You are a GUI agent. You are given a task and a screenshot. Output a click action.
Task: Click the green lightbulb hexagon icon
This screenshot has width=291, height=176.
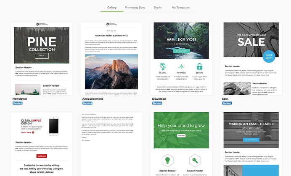coord(168,160)
